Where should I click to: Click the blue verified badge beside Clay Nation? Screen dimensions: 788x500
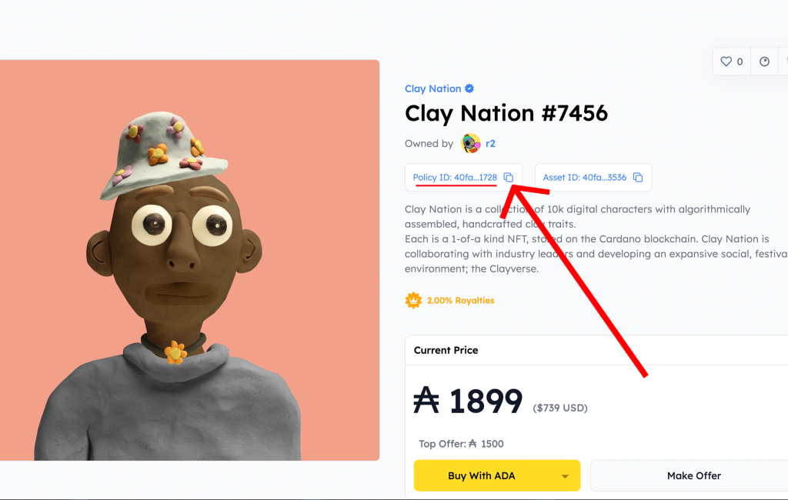tap(469, 88)
